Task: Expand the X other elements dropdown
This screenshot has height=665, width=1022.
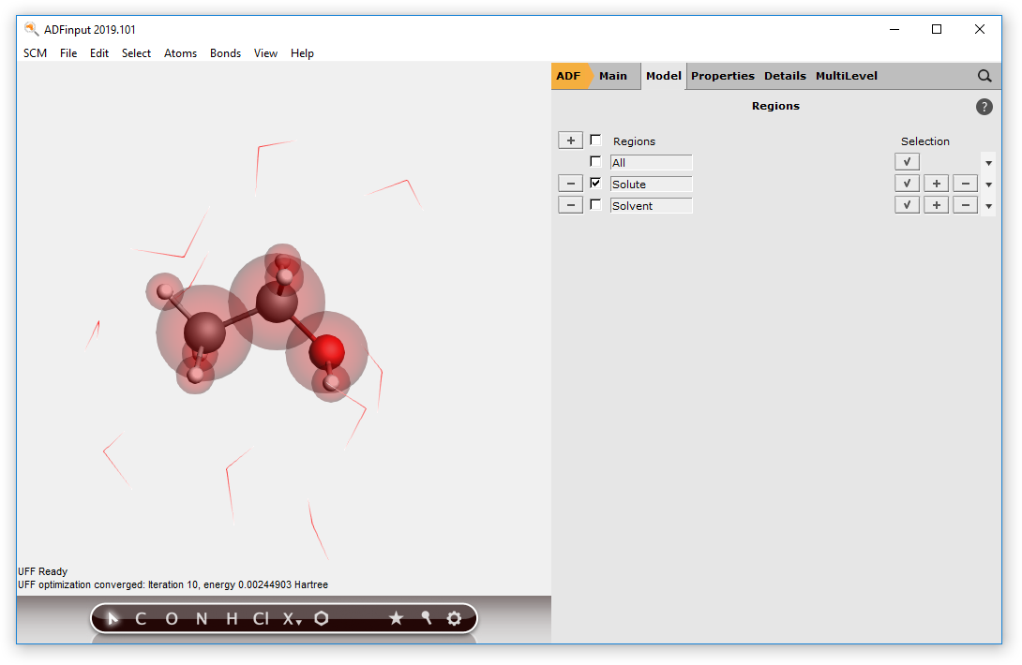Action: (x=293, y=619)
